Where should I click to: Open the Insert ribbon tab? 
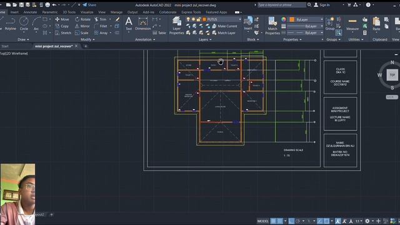click(x=14, y=12)
